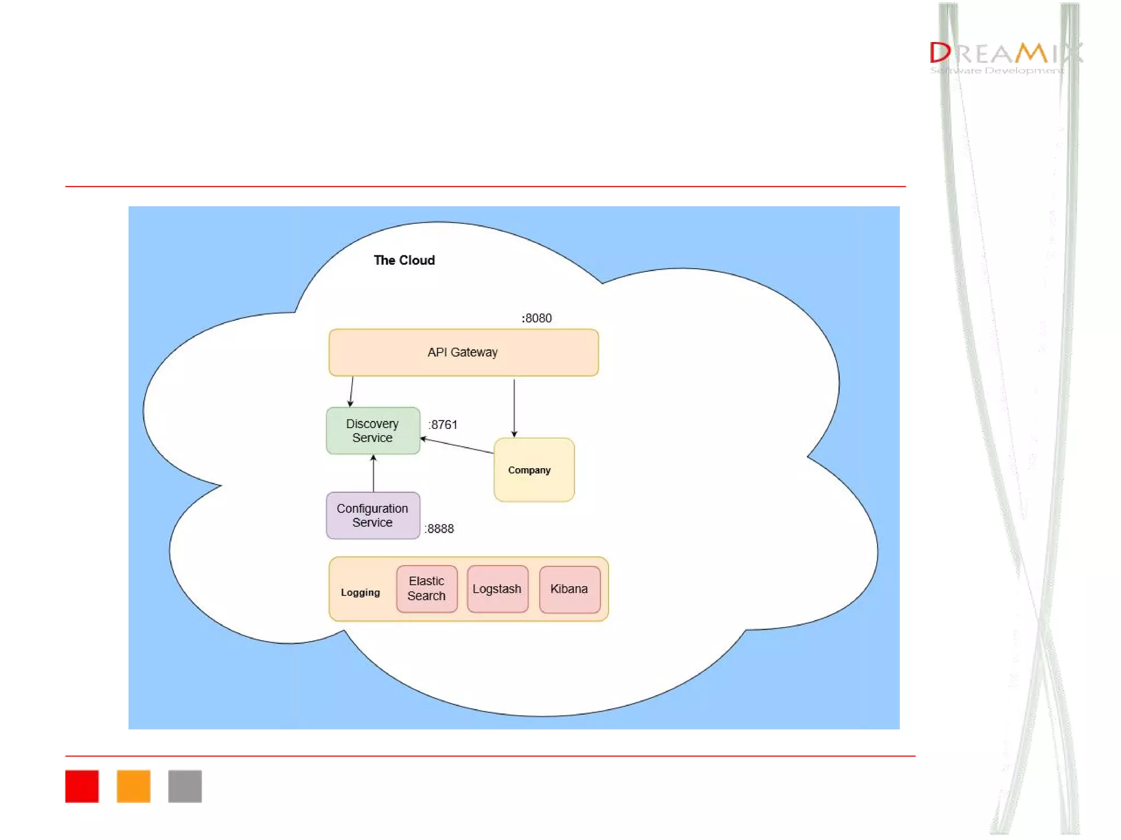Click the Dreamix logo
The image size is (1121, 840).
coord(1006,53)
